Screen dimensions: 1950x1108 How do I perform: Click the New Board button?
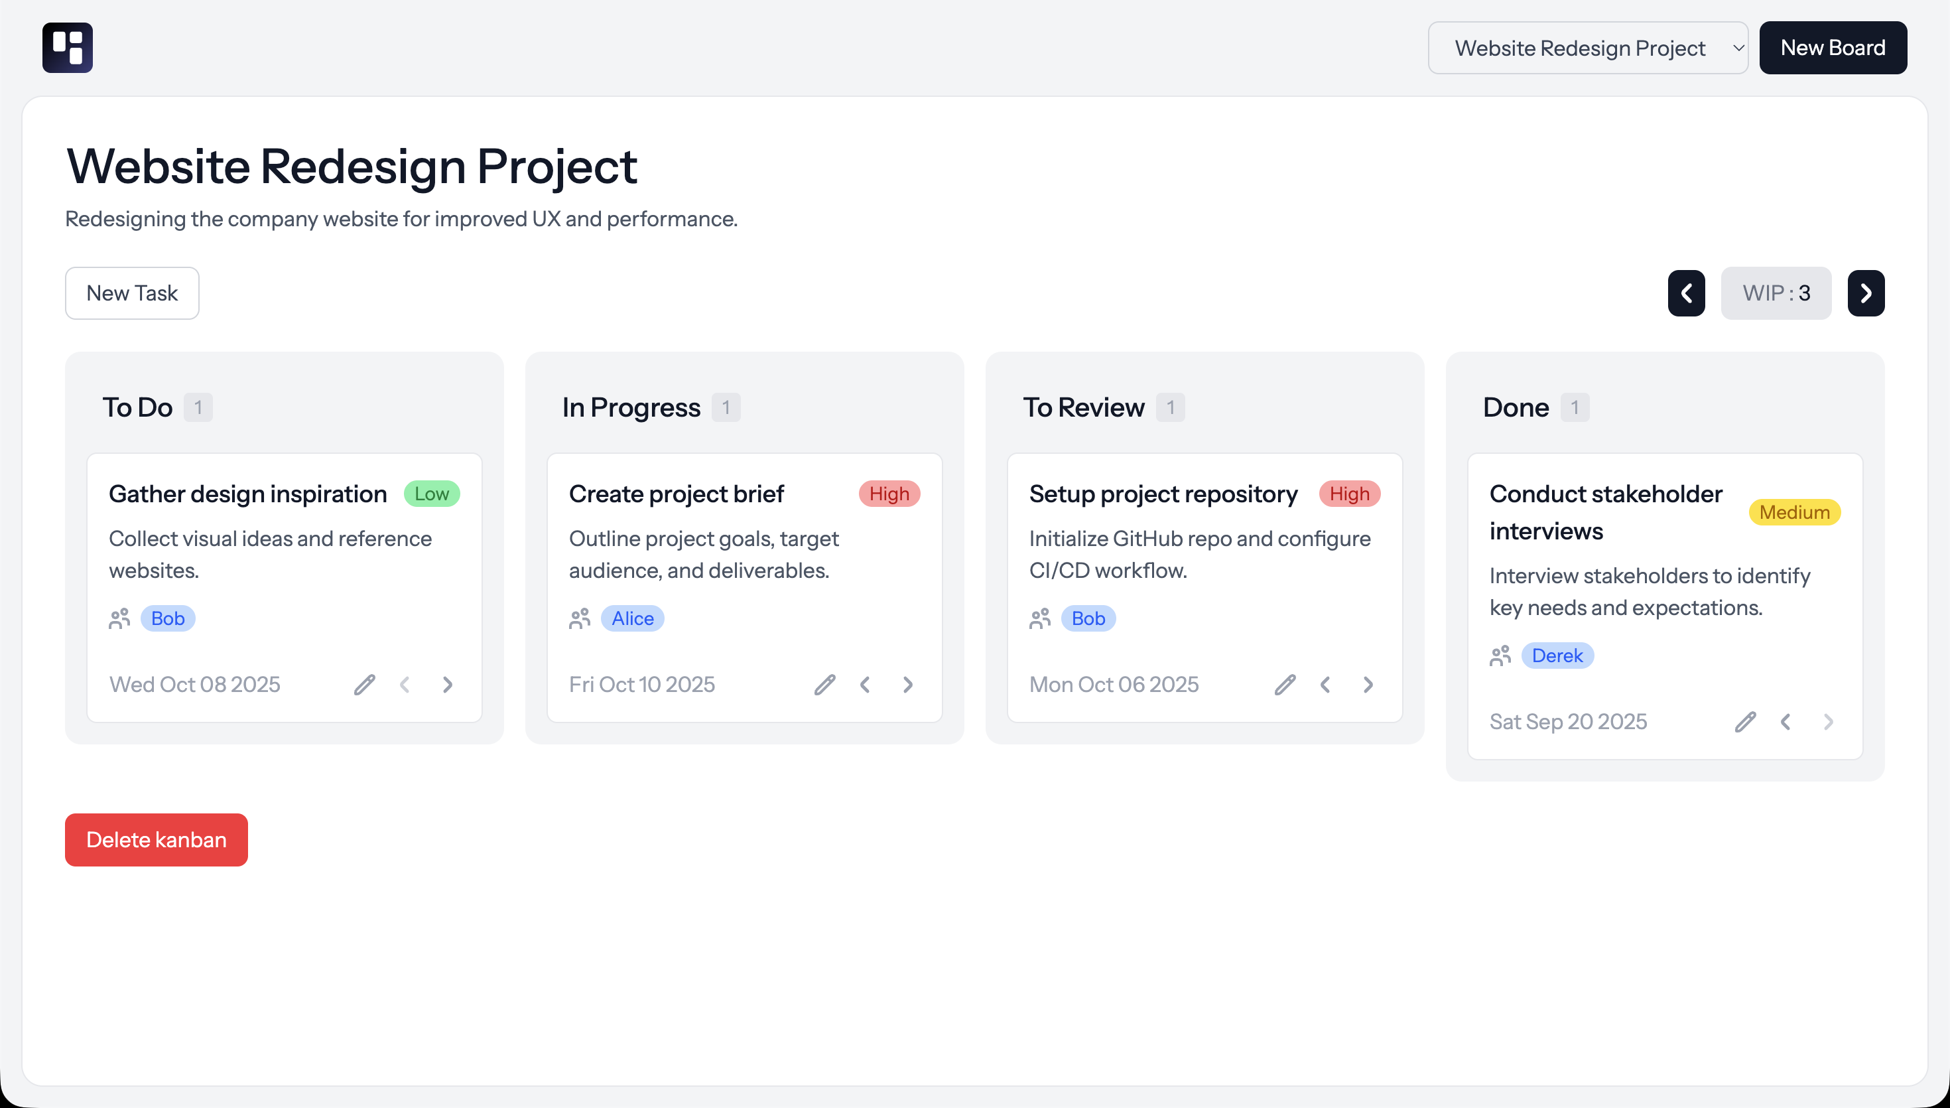tap(1832, 48)
